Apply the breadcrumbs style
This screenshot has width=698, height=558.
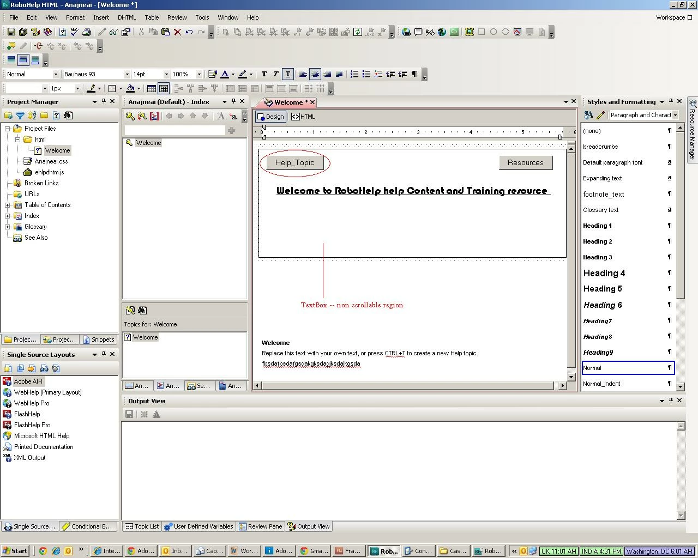coord(627,147)
